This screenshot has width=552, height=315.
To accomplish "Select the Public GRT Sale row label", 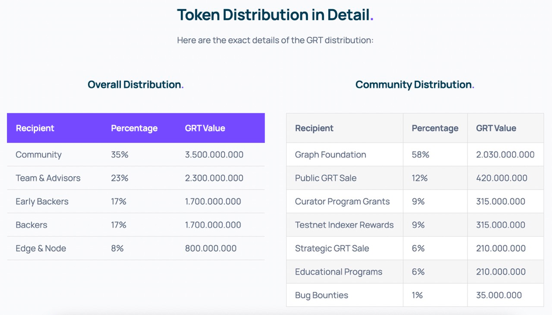I will pos(325,178).
